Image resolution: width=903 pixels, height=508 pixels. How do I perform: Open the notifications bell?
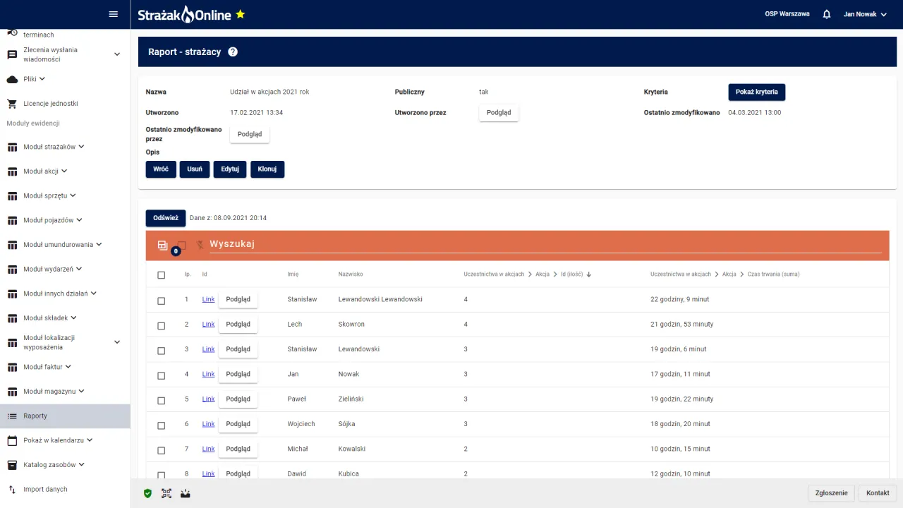point(827,14)
